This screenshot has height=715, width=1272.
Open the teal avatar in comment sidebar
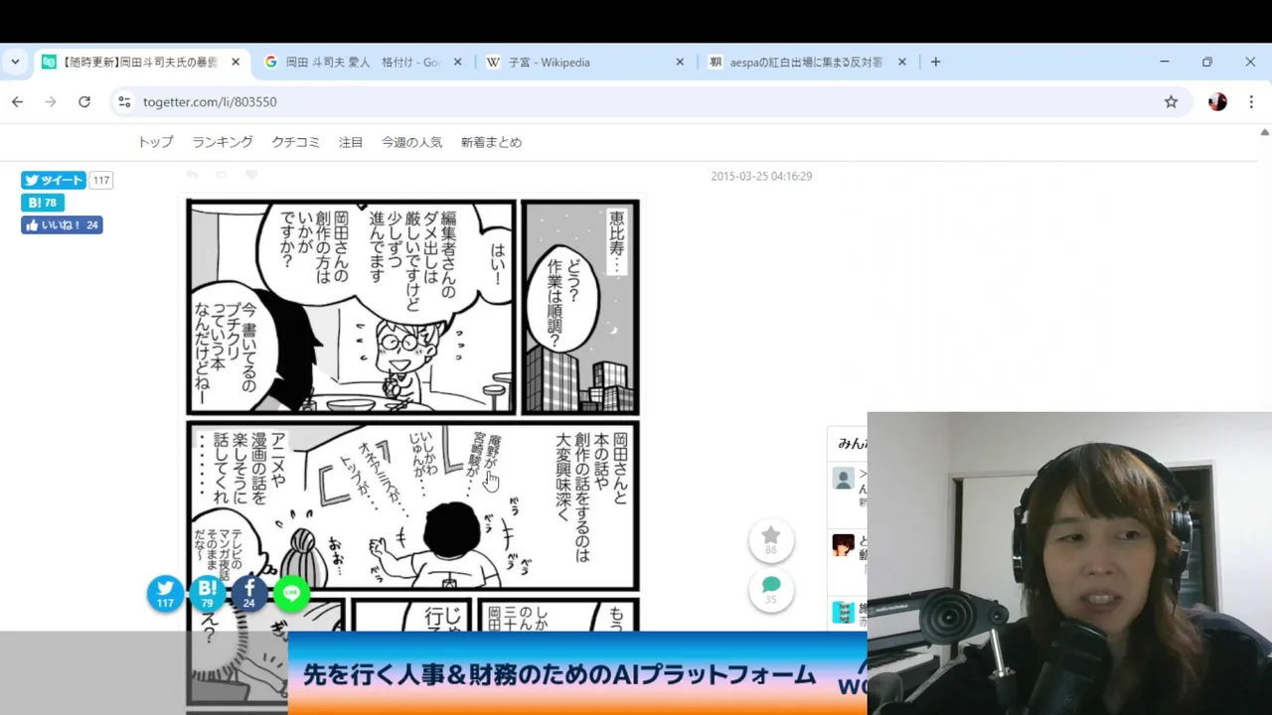coord(844,613)
